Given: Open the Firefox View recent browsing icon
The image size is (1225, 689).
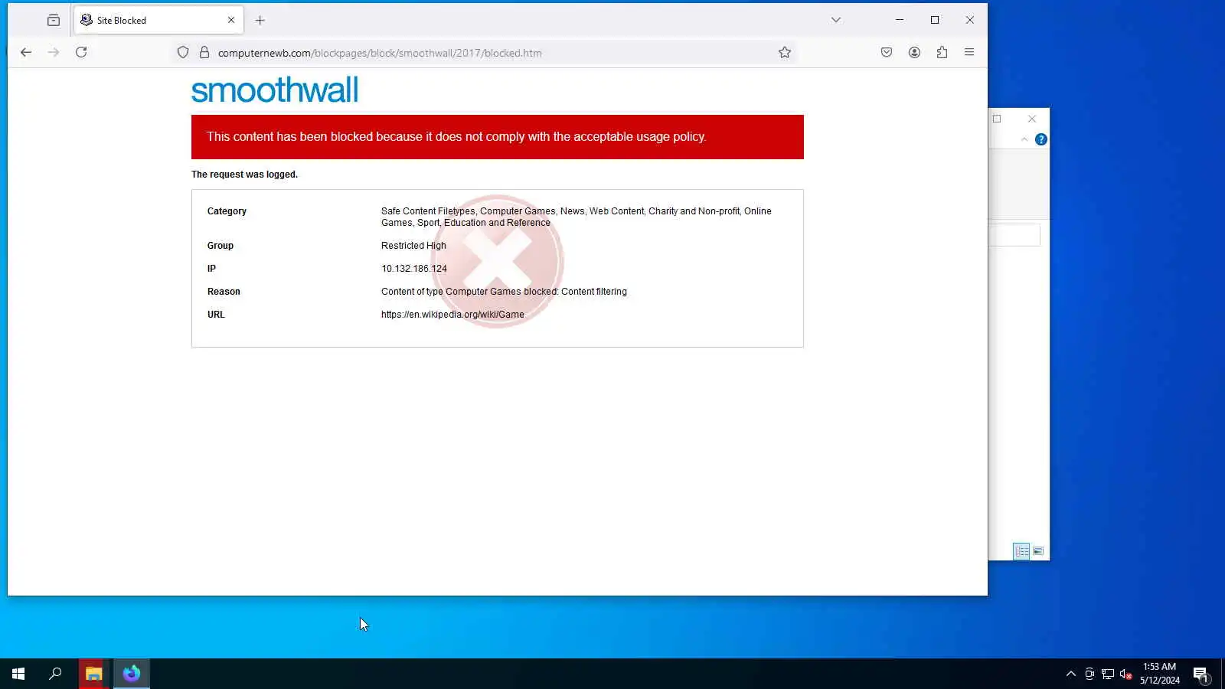Looking at the screenshot, I should pyautogui.click(x=53, y=21).
